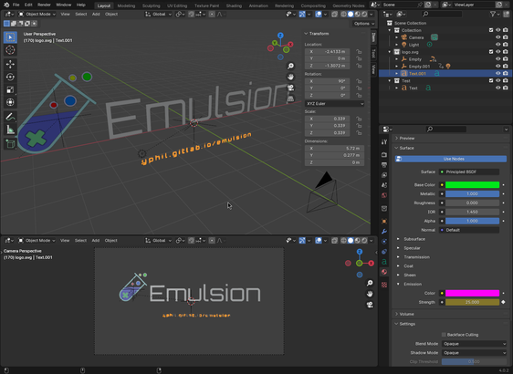
Task: Open the Material properties tab
Action: 384,272
